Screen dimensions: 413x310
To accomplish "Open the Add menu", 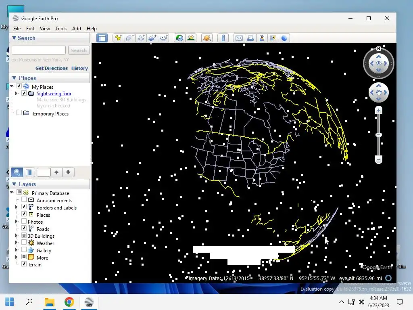I will point(76,29).
